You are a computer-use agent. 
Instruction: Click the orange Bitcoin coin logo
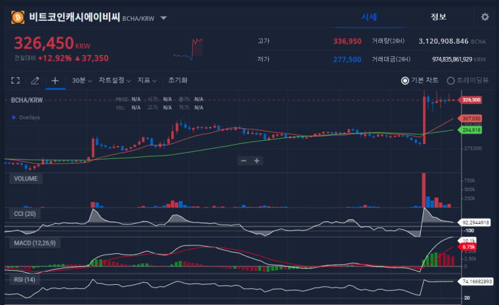pyautogui.click(x=18, y=17)
